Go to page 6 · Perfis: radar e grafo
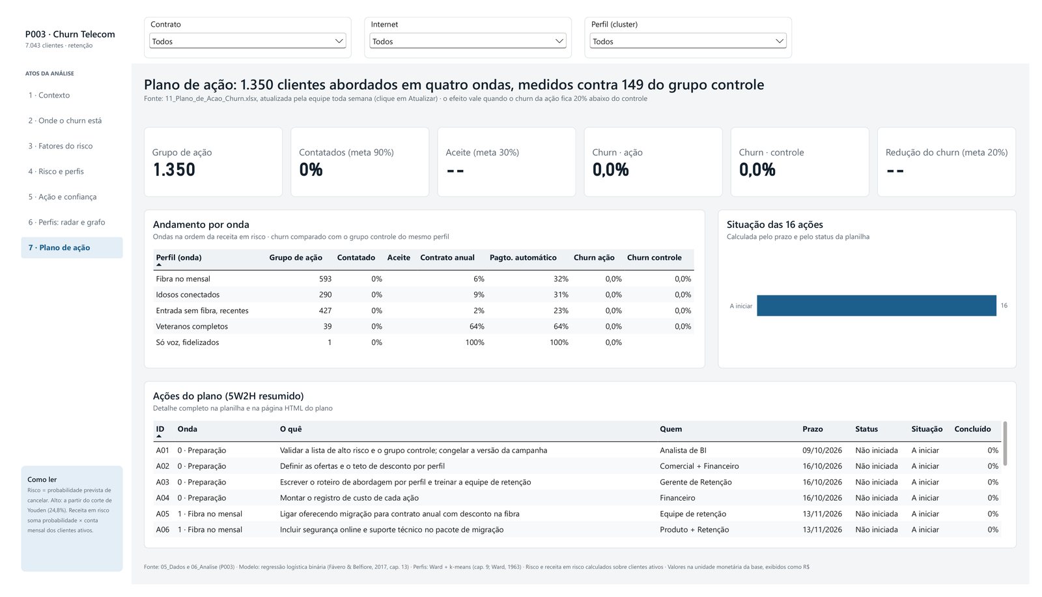 pos(72,222)
